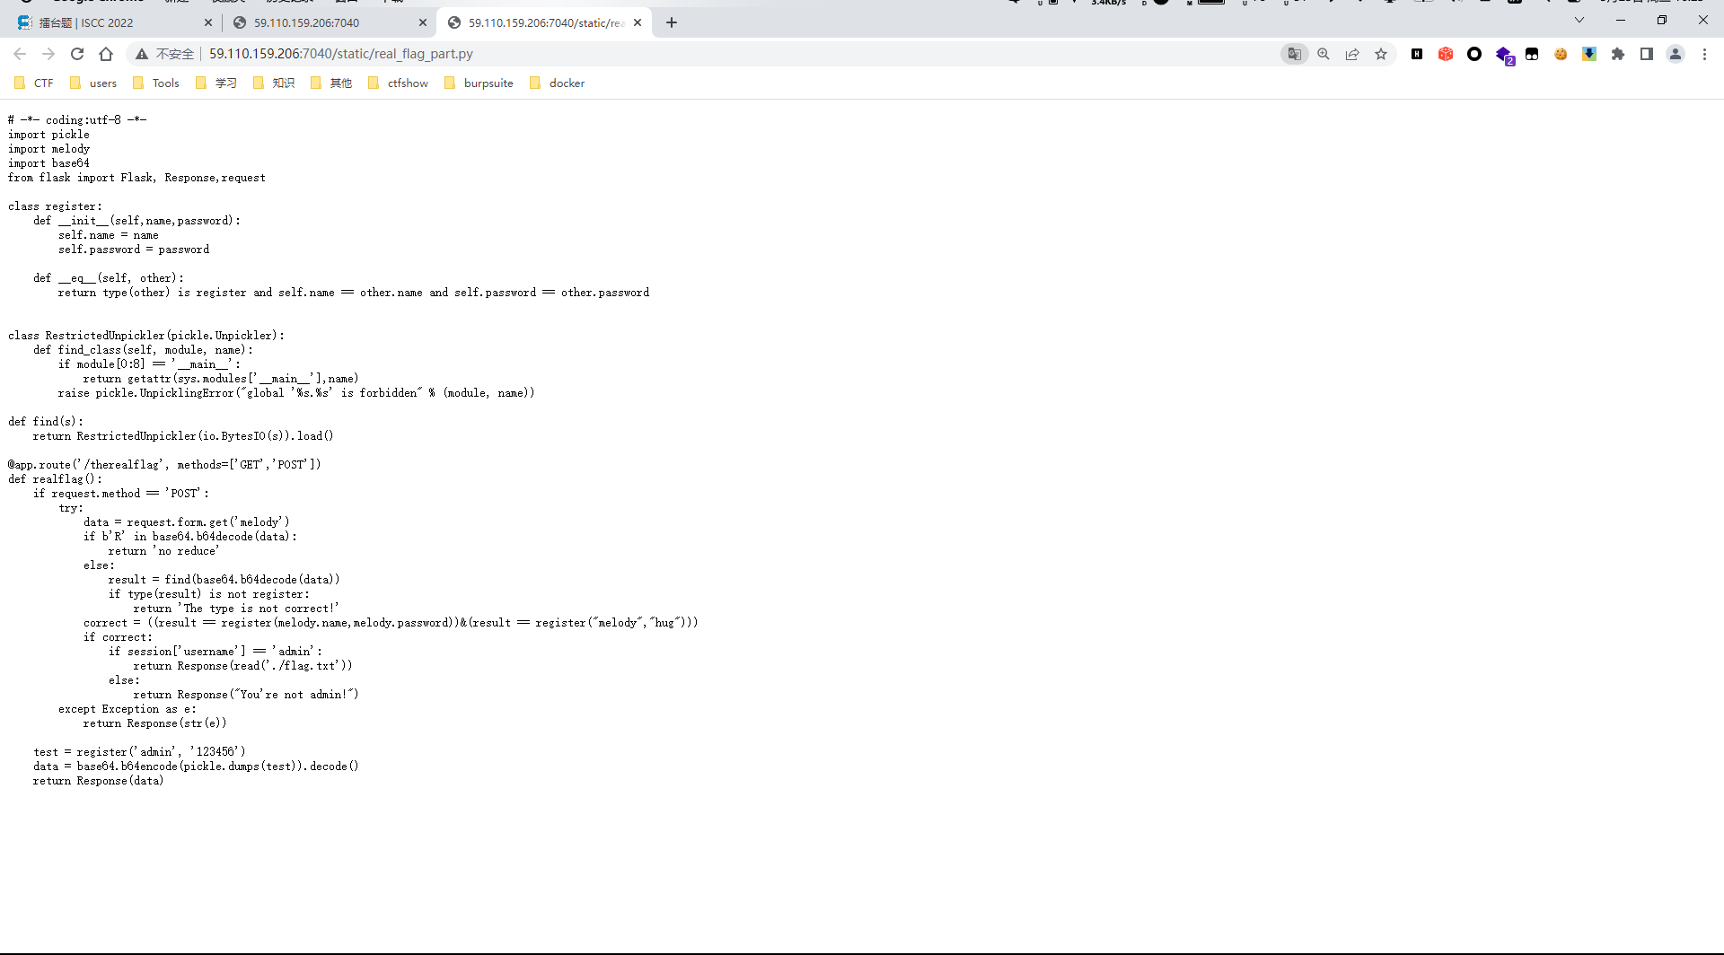The image size is (1724, 955).
Task: Click the "You're not admin!" response line
Action: (246, 695)
